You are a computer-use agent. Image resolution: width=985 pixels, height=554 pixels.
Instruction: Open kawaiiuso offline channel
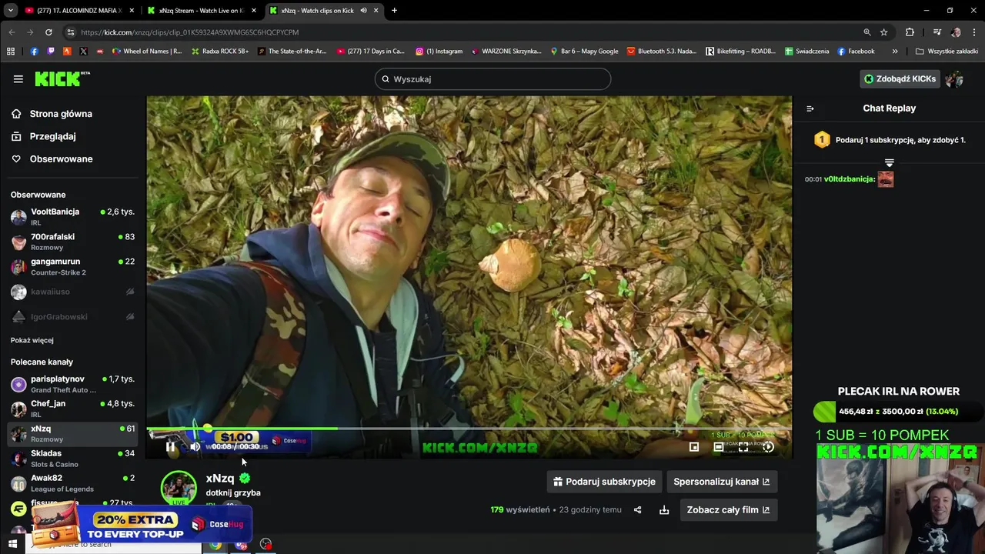72,292
